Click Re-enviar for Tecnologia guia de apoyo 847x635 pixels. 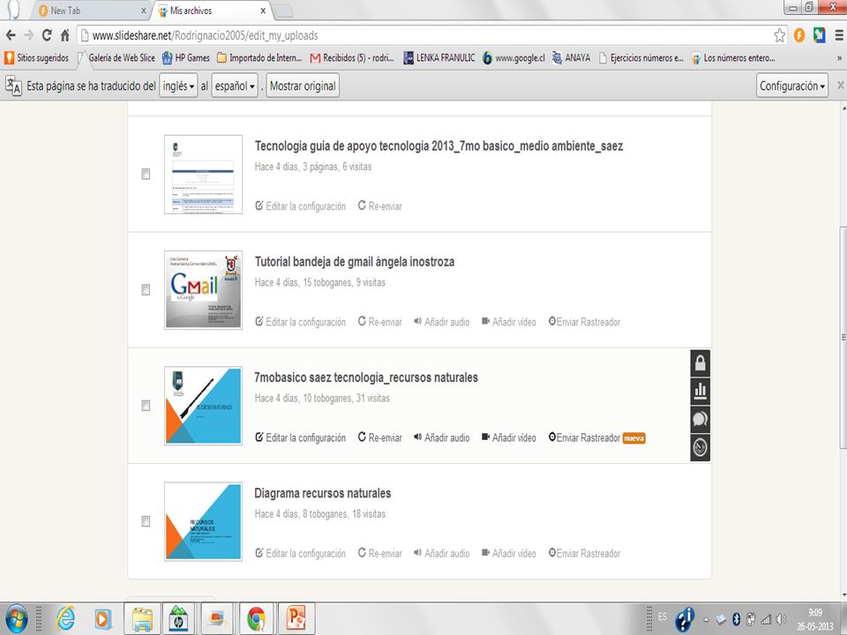tap(380, 205)
